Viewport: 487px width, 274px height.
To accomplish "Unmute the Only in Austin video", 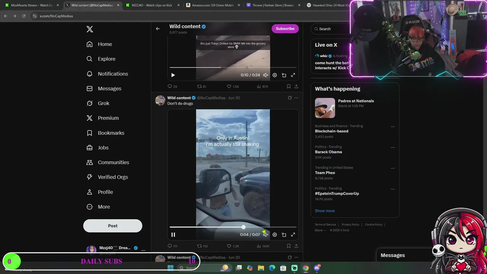I will pyautogui.click(x=266, y=235).
